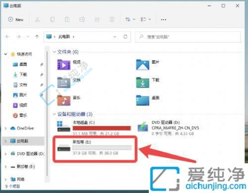
Task: Select the DVD 驱动器 (D:) drive icon
Action: [x=143, y=127]
